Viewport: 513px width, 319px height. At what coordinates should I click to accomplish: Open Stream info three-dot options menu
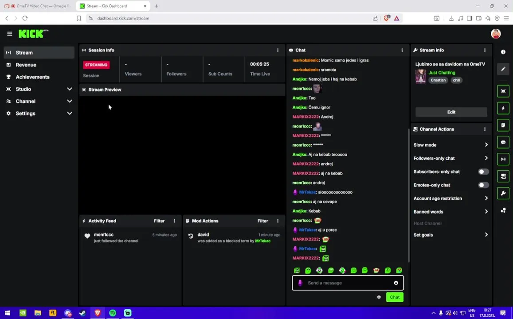point(485,50)
